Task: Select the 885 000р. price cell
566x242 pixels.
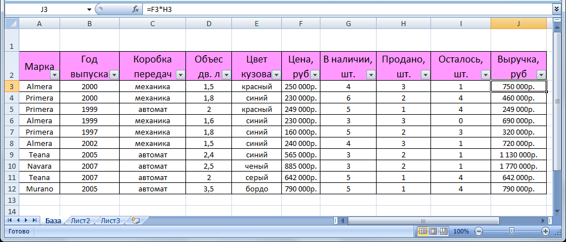Action: point(301,166)
